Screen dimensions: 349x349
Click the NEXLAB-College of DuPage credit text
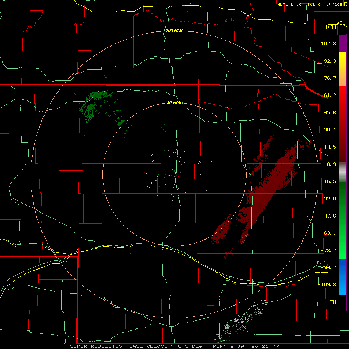(x=309, y=4)
